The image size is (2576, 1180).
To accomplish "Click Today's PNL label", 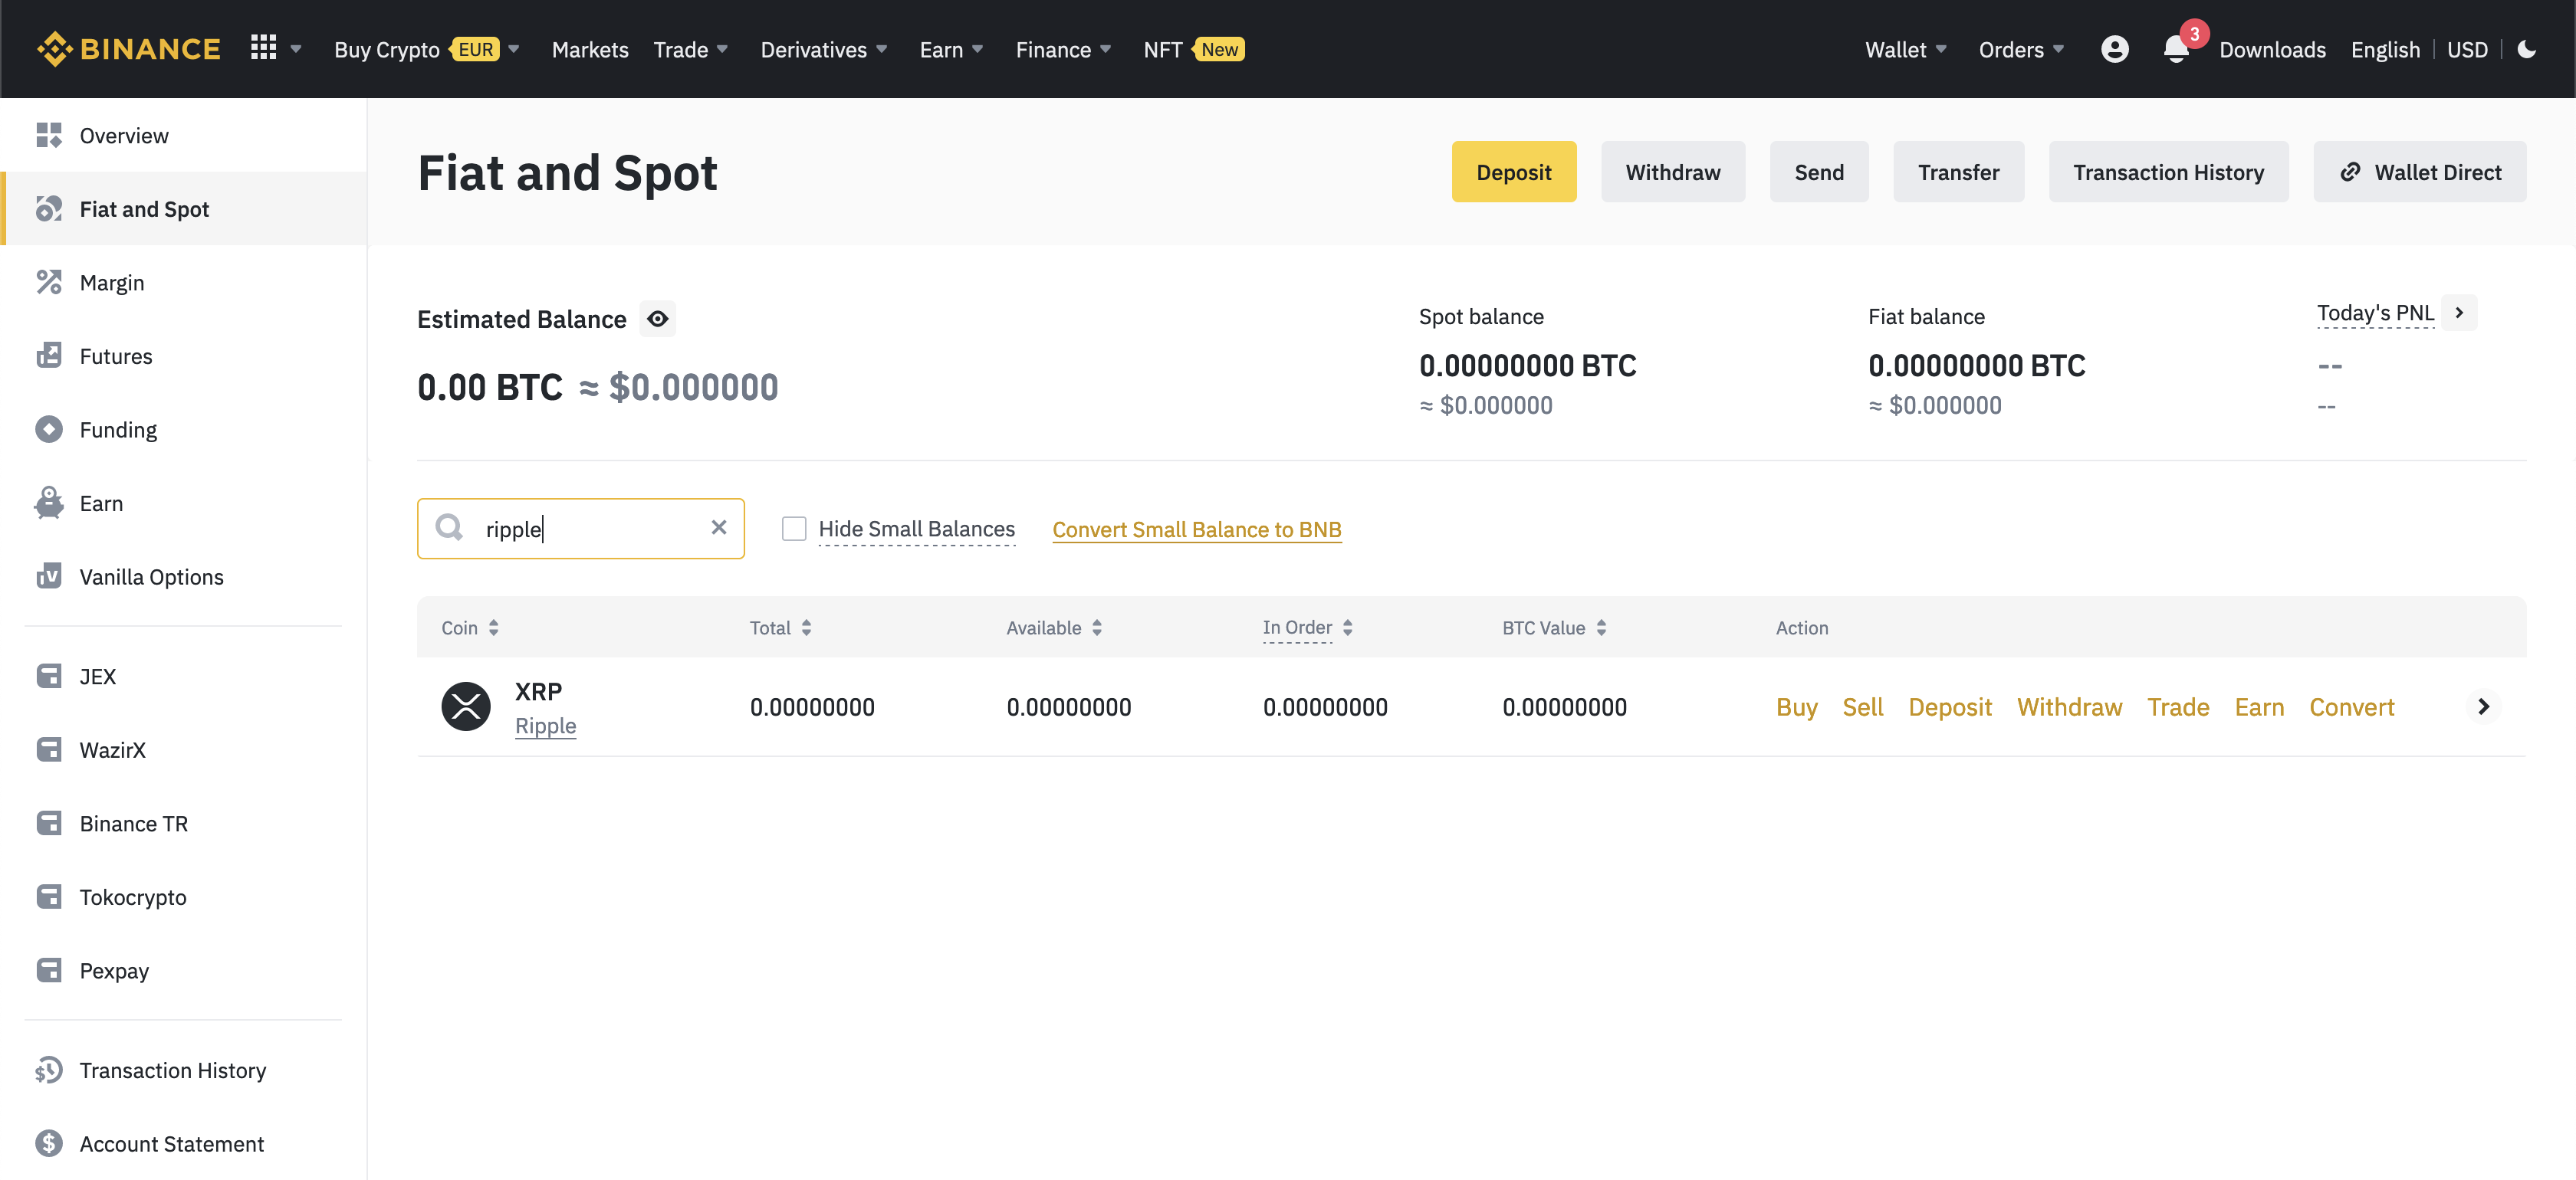I will 2375,313.
